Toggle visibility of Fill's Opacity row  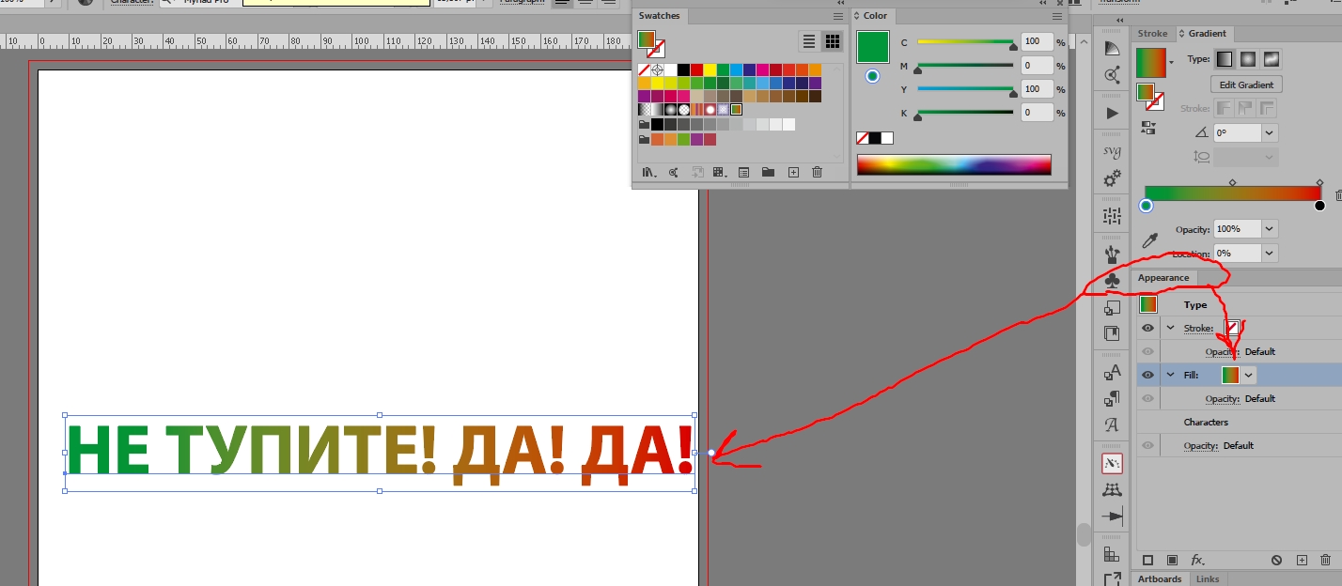click(1148, 398)
